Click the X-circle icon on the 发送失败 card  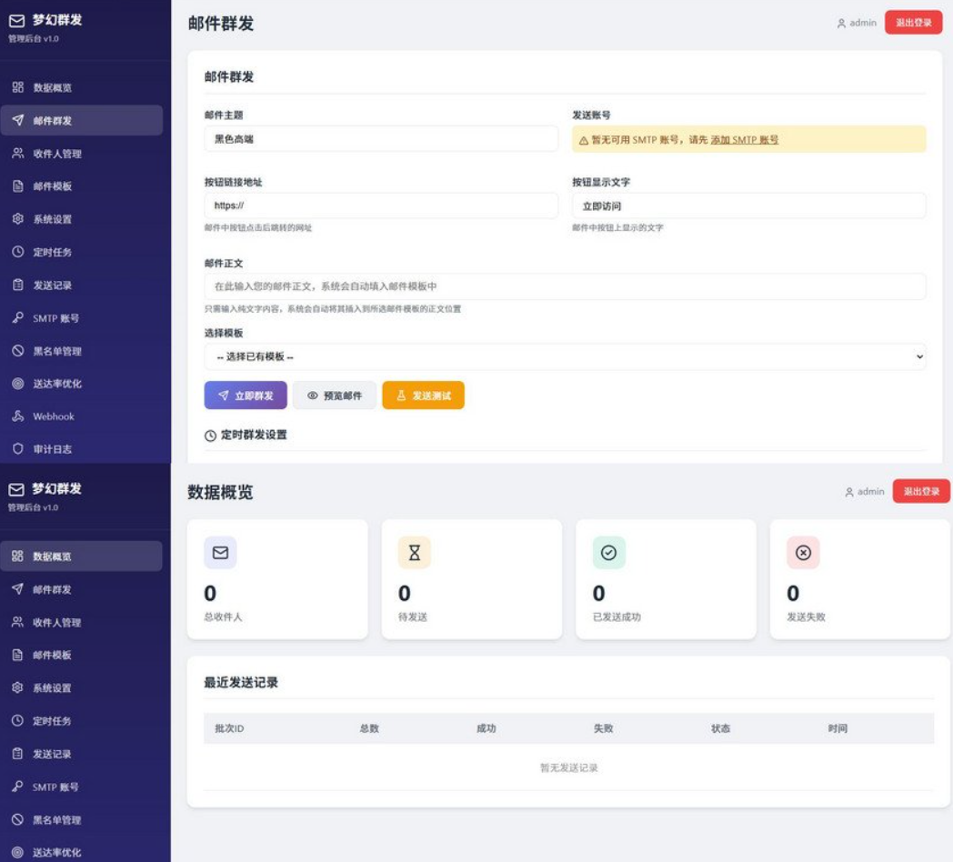coord(803,552)
